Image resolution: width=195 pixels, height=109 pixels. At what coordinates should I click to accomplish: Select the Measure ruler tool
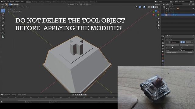pyautogui.click(x=3, y=37)
